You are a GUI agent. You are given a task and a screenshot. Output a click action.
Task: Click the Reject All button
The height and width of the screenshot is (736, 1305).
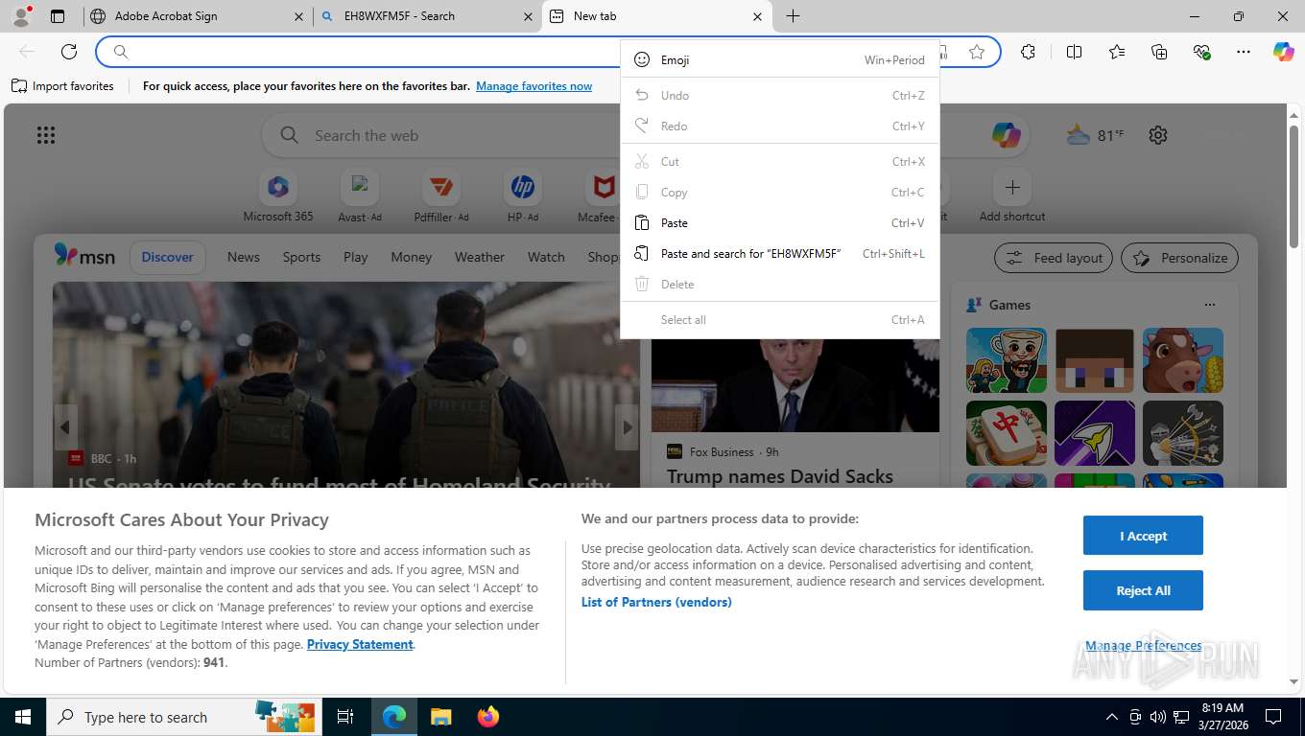coord(1143,590)
